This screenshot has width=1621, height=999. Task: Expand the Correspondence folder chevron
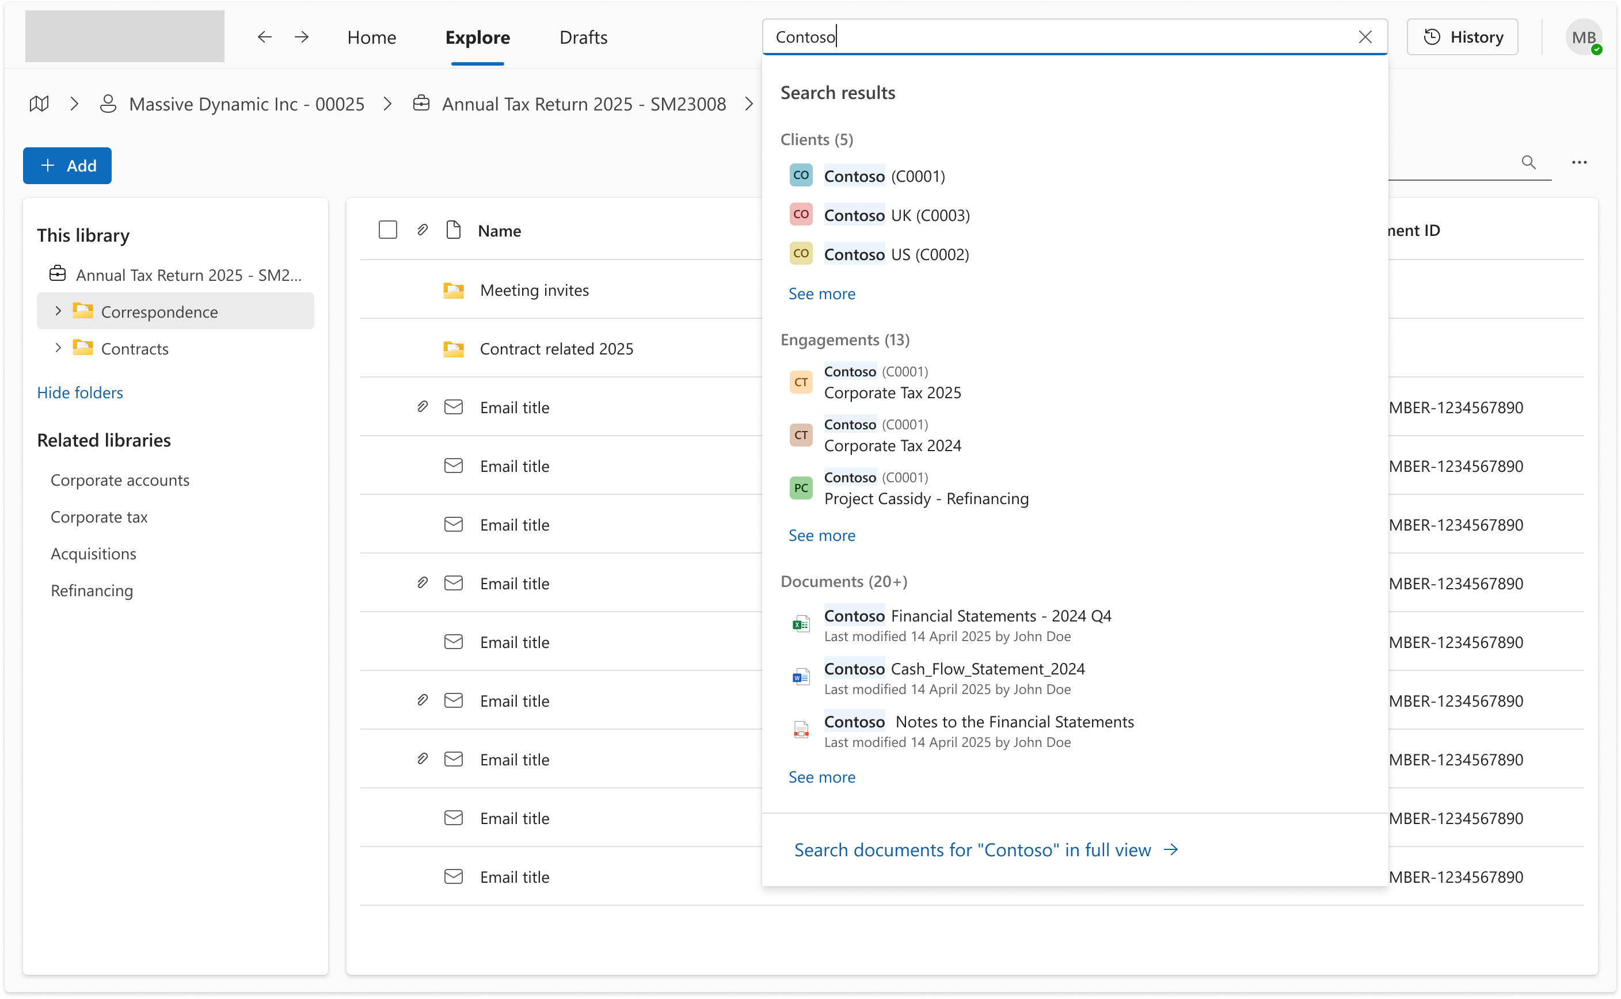[58, 311]
